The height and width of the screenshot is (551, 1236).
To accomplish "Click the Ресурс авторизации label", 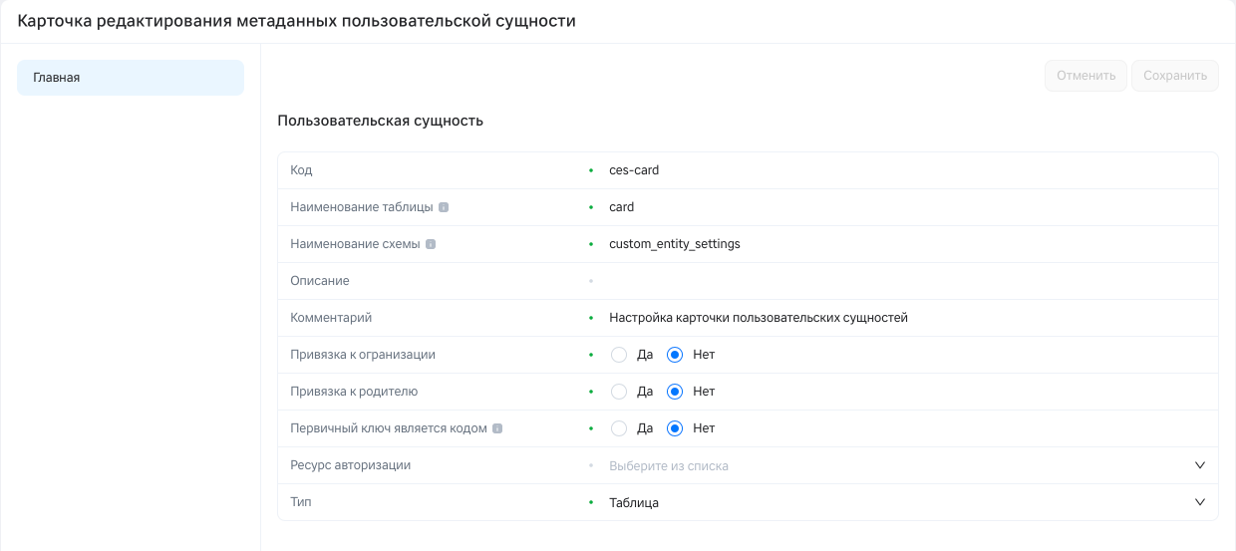I will click(x=350, y=465).
